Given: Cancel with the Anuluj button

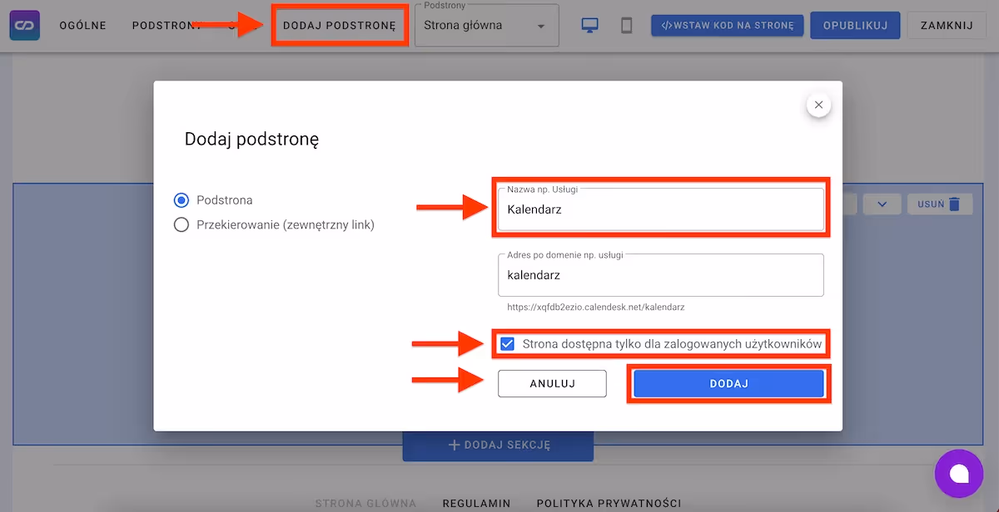Looking at the screenshot, I should pyautogui.click(x=552, y=384).
